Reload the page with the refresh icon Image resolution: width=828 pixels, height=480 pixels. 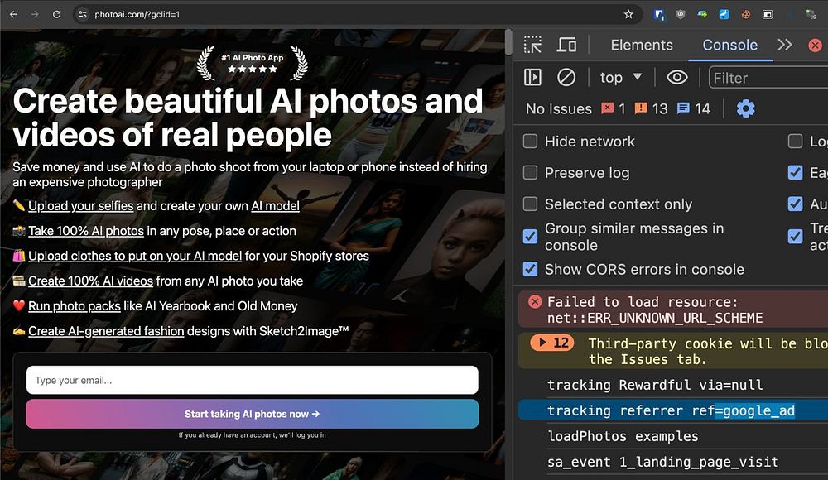coord(56,14)
